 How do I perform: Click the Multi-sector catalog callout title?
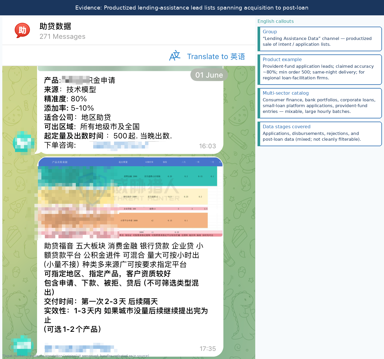coord(286,93)
